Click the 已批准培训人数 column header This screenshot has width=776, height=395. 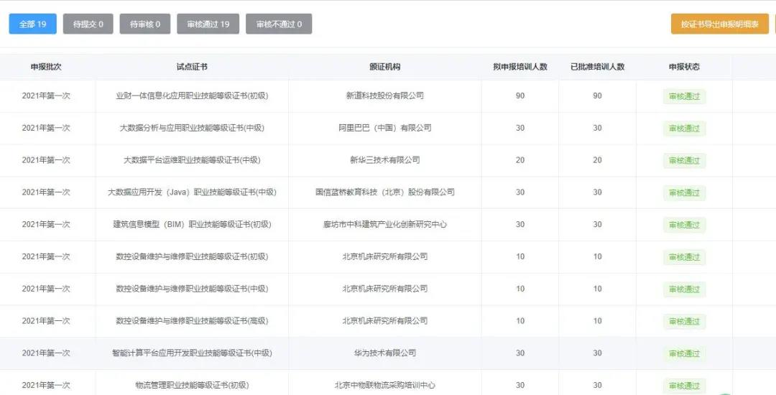click(597, 67)
